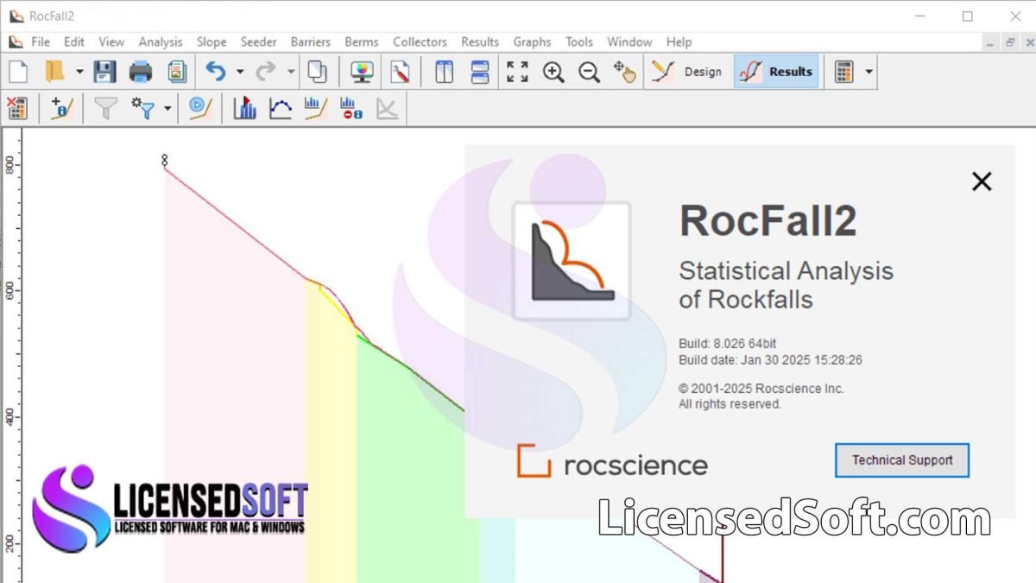Open the Slope menu
The height and width of the screenshot is (583, 1036).
coord(212,41)
